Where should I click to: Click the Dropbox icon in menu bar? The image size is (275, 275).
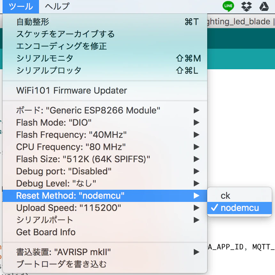[247, 6]
